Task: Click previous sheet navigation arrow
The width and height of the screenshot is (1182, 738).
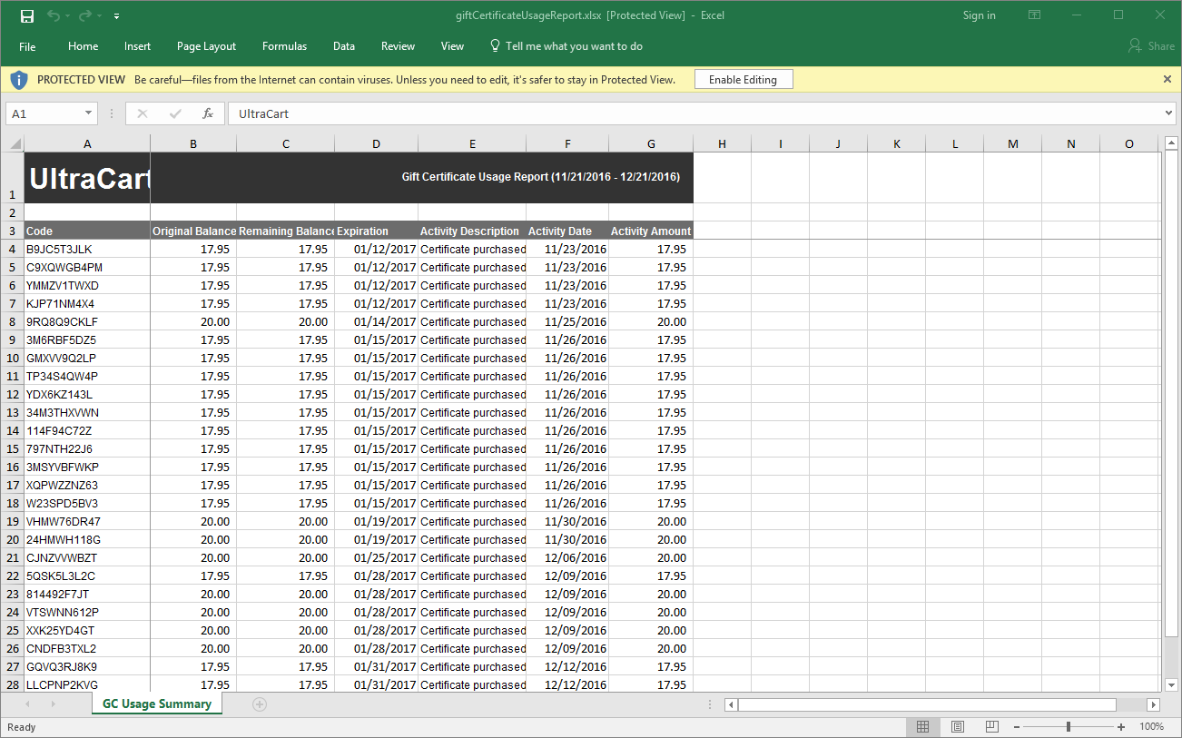Action: [27, 704]
